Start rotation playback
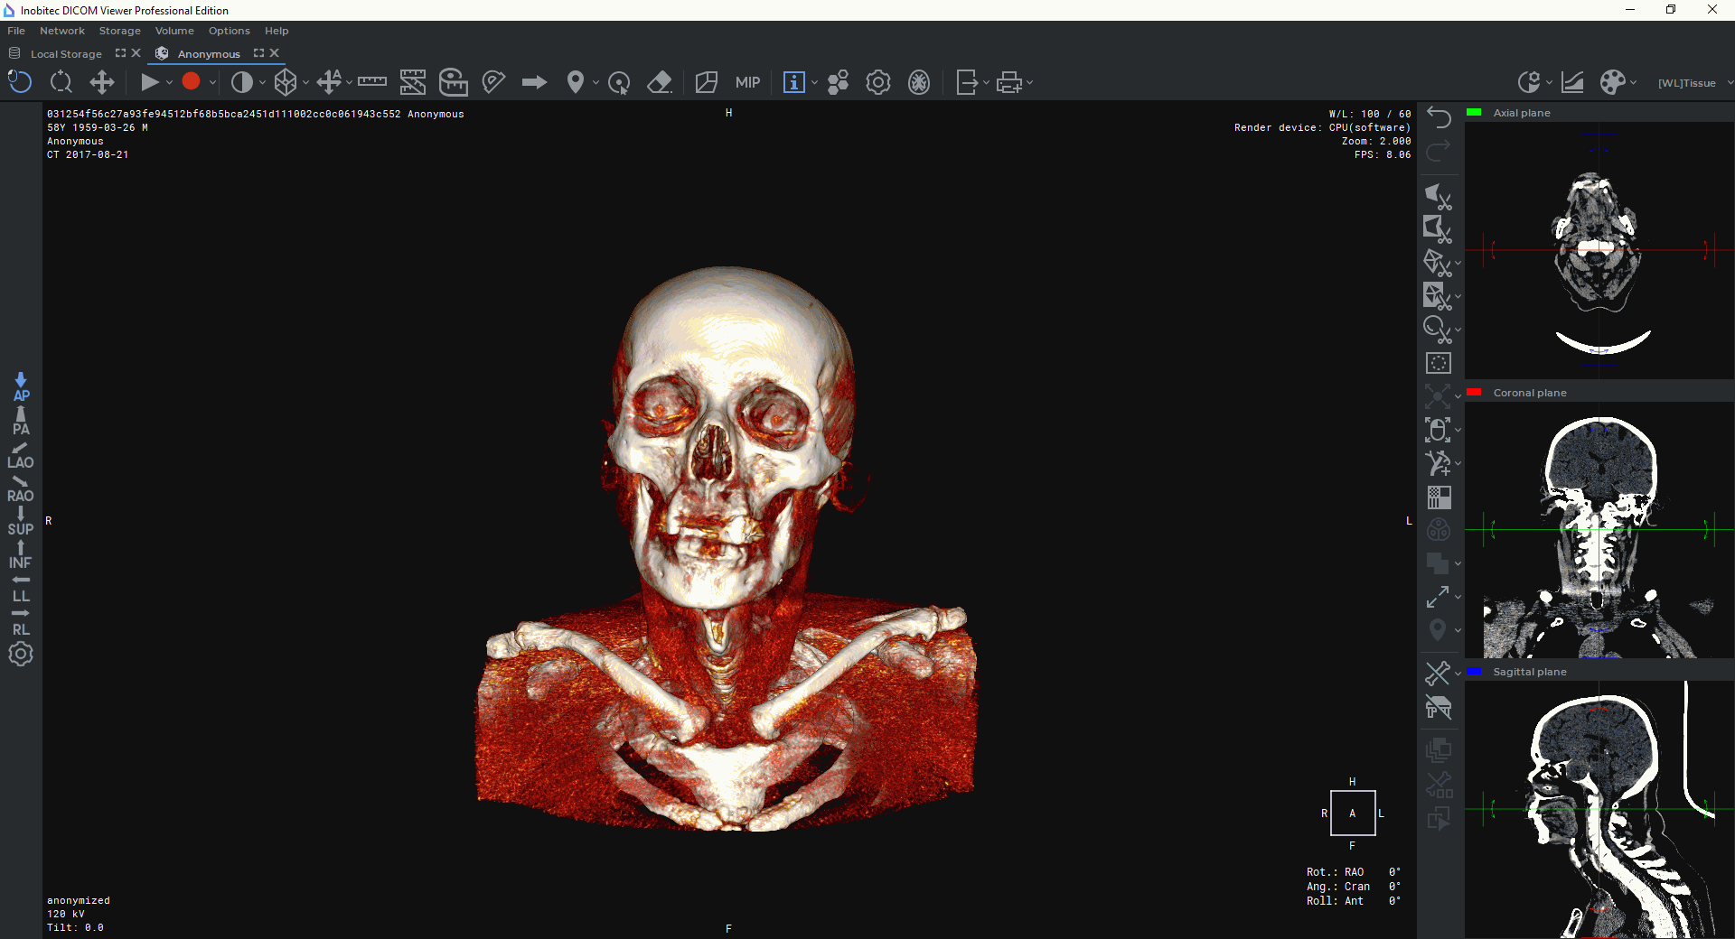 point(150,82)
